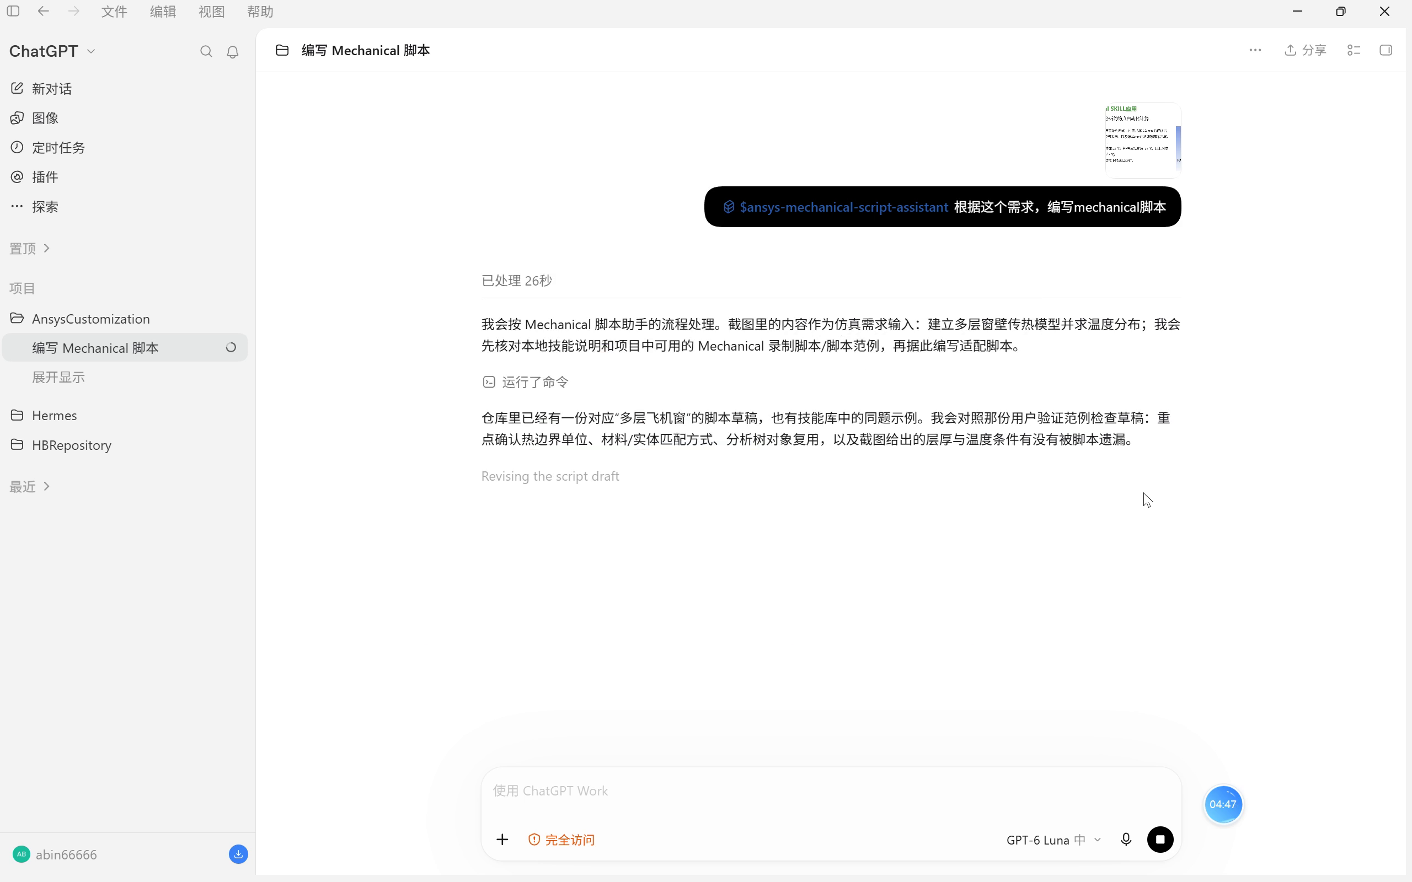The image size is (1412, 882).
Task: Open the three-dot more options menu
Action: [1255, 50]
